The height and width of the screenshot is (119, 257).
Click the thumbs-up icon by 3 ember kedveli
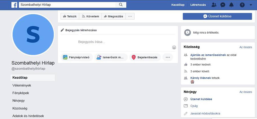186,65
